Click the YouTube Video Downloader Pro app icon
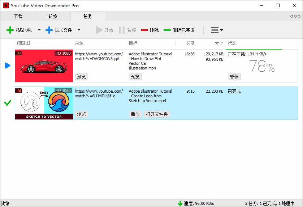The width and height of the screenshot is (303, 207). (x=6, y=5)
